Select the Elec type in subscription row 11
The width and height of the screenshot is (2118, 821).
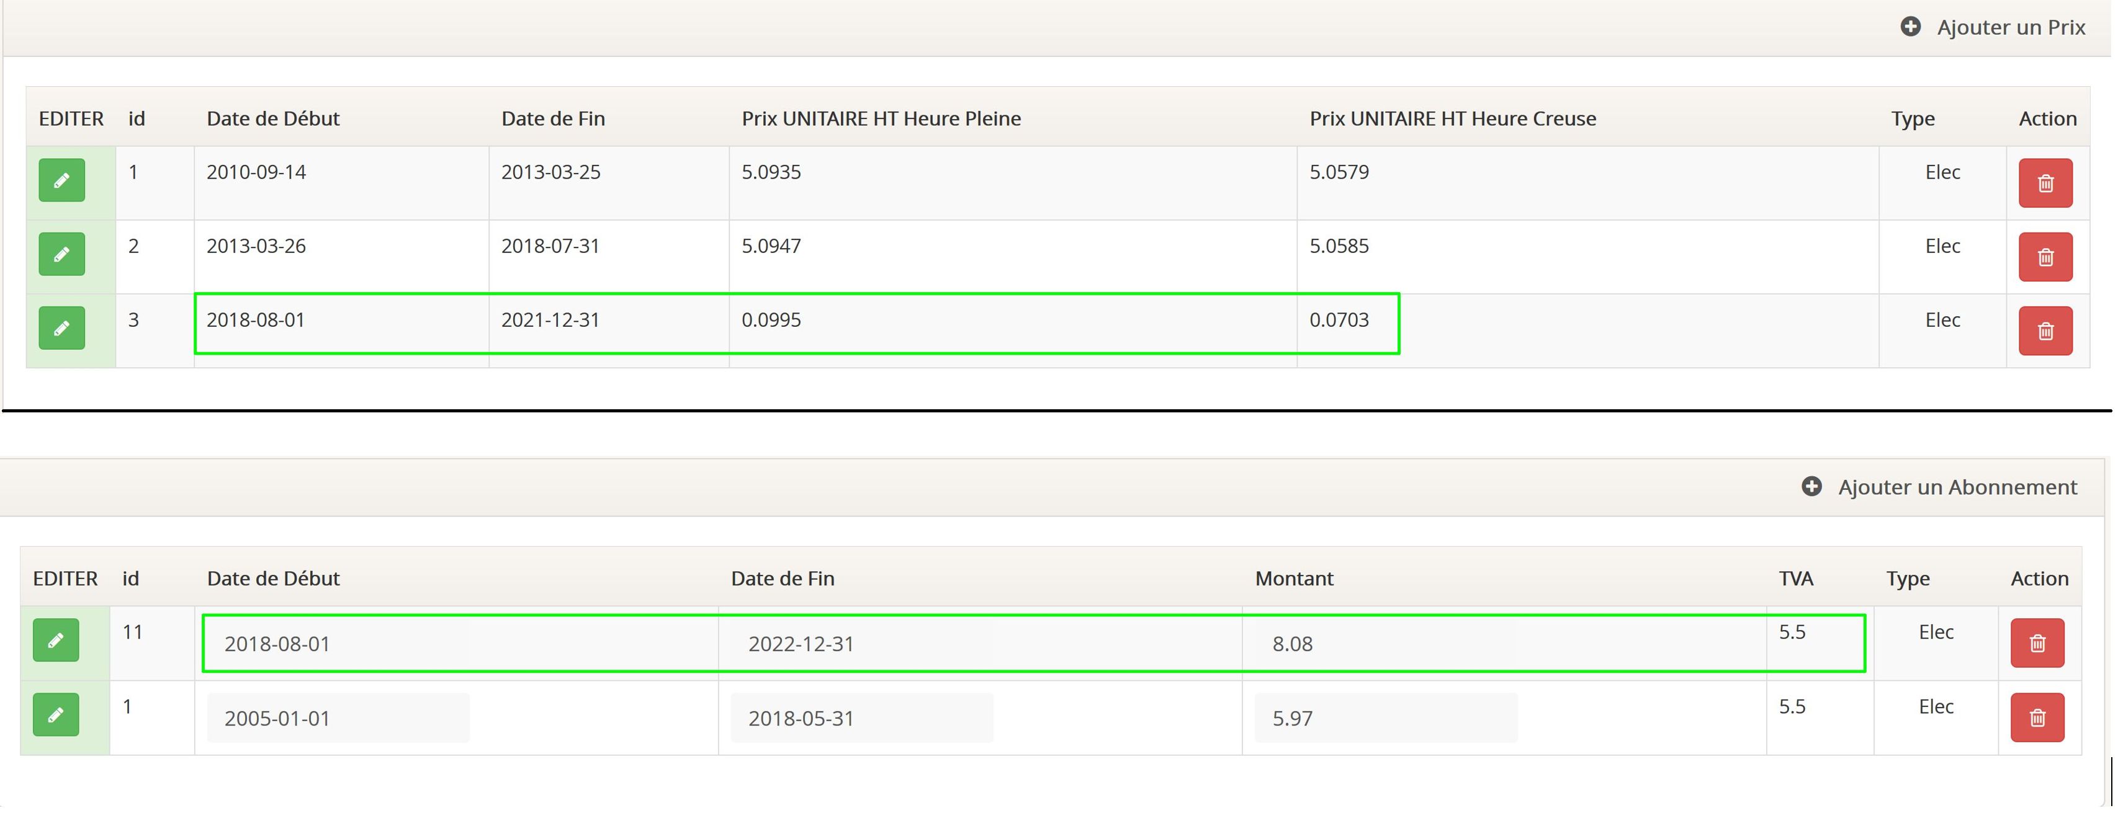pyautogui.click(x=1936, y=632)
